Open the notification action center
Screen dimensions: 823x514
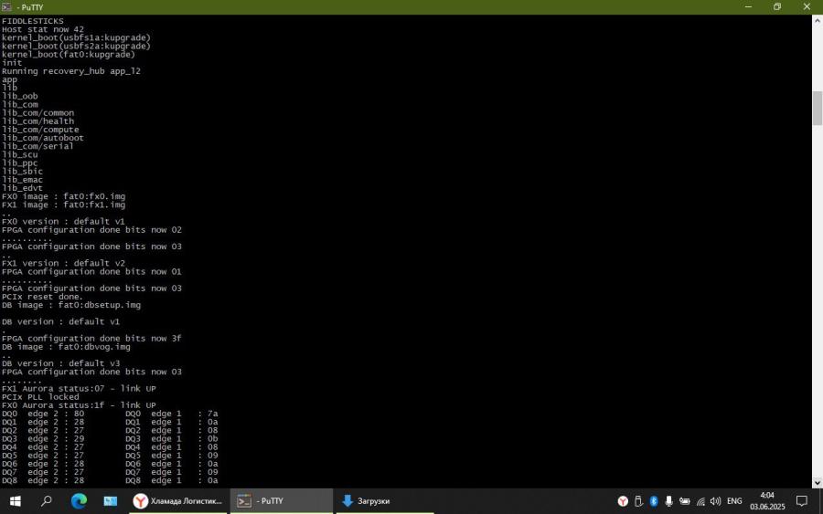(801, 501)
